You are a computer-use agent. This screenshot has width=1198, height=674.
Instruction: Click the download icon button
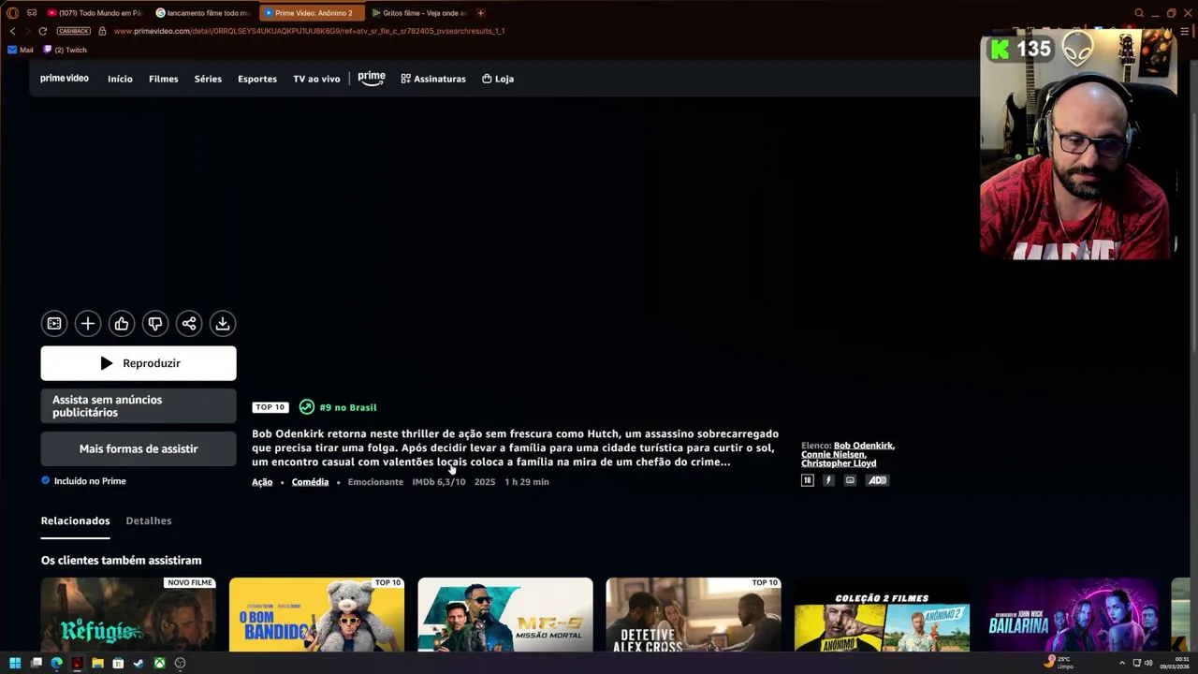tap(223, 324)
